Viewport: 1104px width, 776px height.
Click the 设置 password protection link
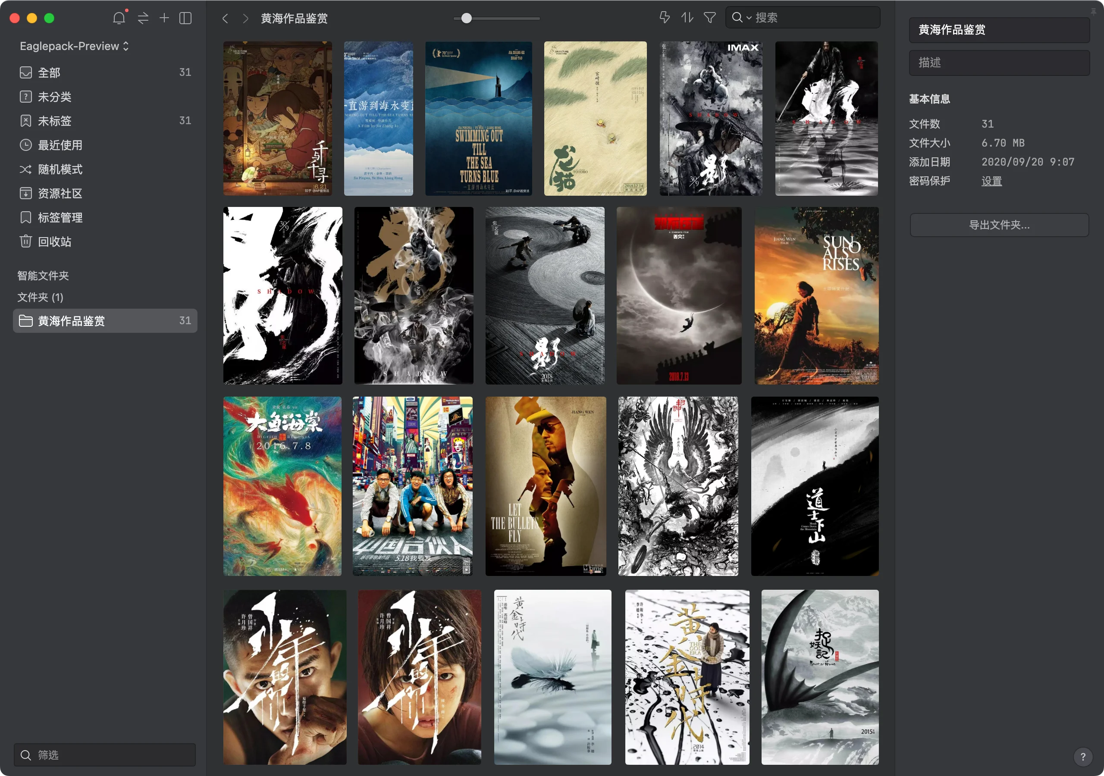coord(991,181)
